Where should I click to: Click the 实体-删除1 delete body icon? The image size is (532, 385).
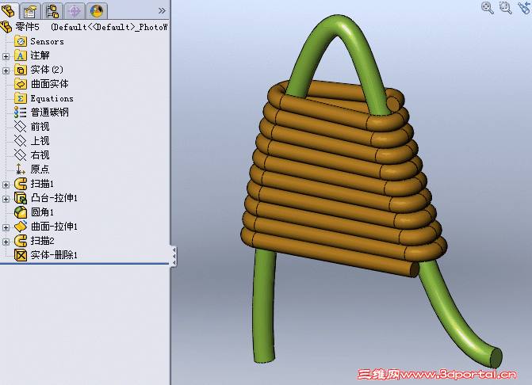pos(21,255)
